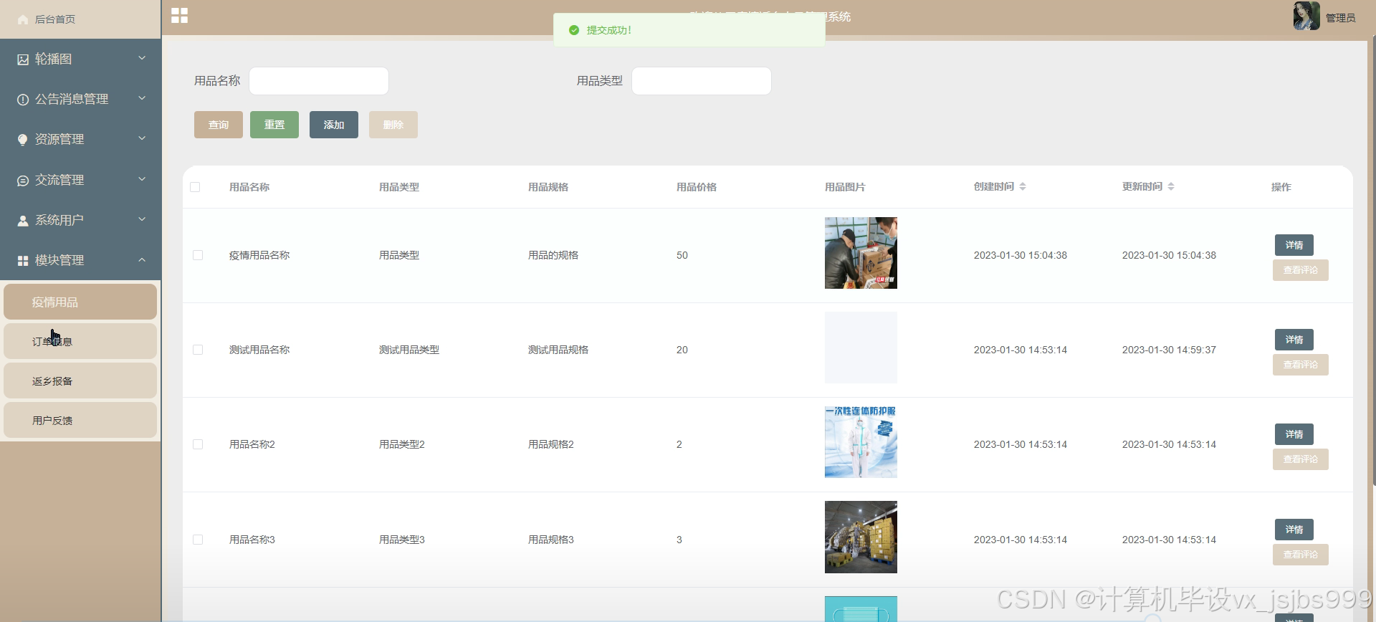Open the product image for 疫情用品名称

(x=861, y=253)
